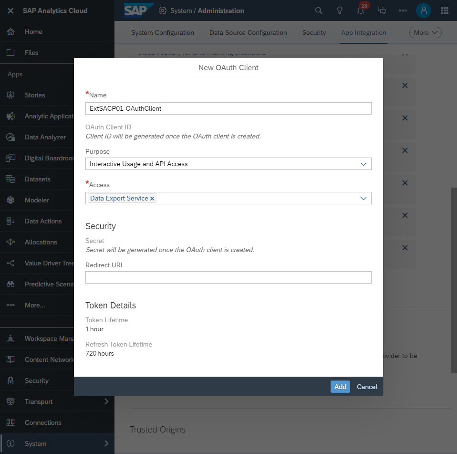Expand the Purpose dropdown
The height and width of the screenshot is (454, 457).
click(x=364, y=164)
